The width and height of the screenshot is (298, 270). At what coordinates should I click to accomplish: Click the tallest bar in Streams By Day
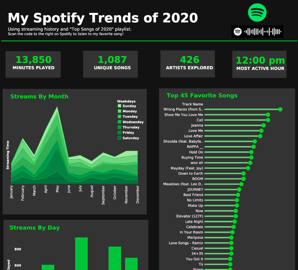(x=81, y=253)
